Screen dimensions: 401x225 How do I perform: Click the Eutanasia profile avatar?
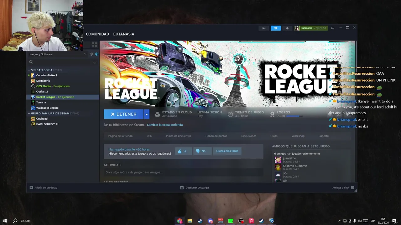297,28
